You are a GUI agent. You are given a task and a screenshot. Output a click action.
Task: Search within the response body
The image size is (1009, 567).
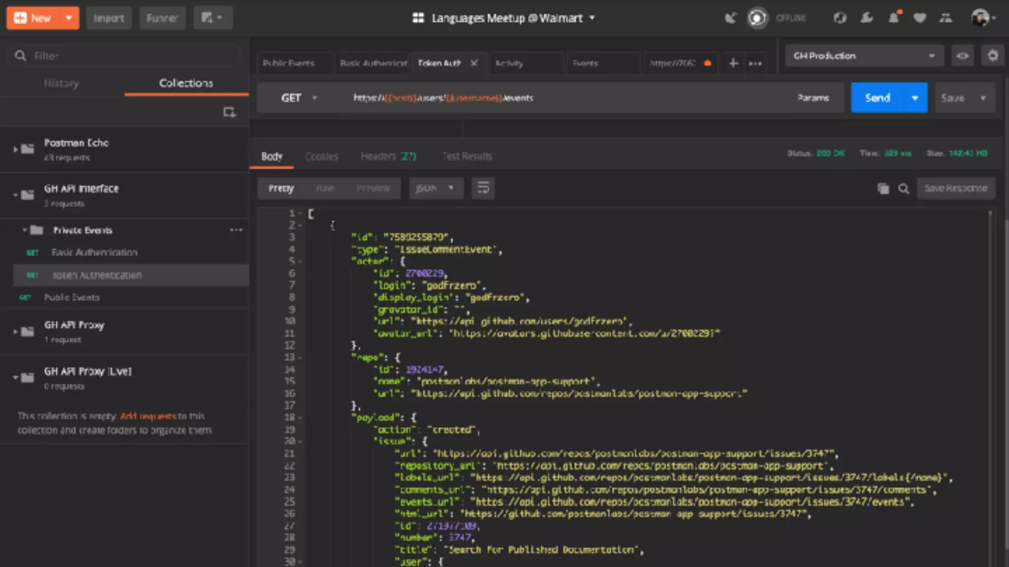coord(904,189)
